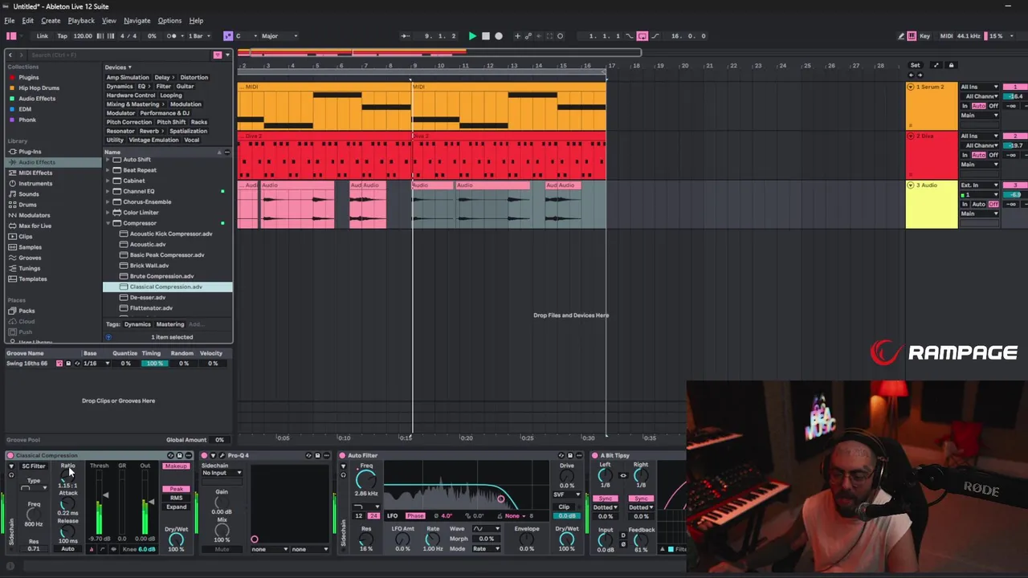Open Auto Filter SVF circuit dropdown
Image resolution: width=1028 pixels, height=578 pixels.
coord(566,495)
